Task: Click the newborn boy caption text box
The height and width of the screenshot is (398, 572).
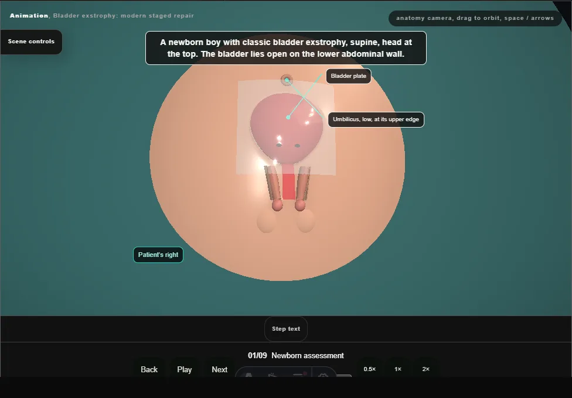Action: coord(285,48)
